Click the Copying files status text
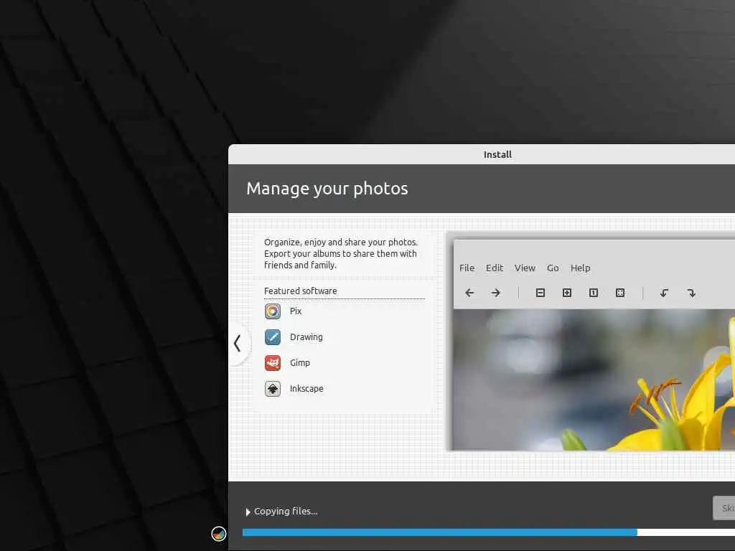The width and height of the screenshot is (735, 551). [x=286, y=512]
